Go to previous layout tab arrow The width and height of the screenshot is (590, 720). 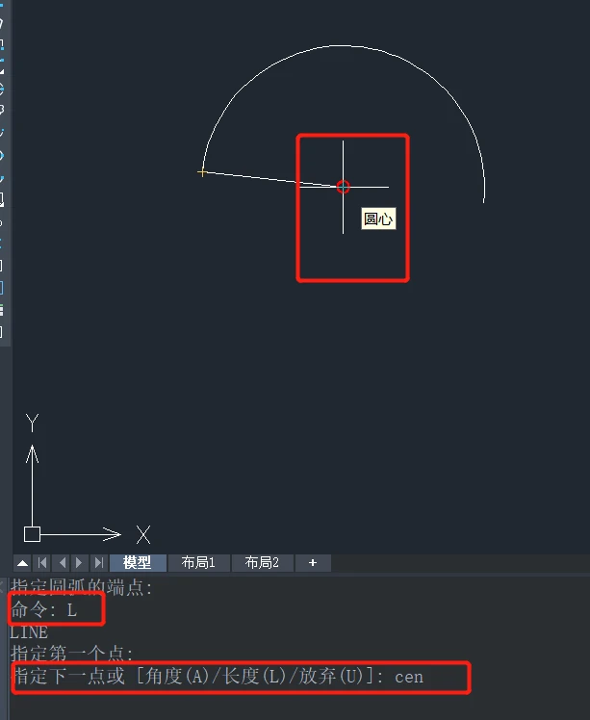pyautogui.click(x=62, y=563)
